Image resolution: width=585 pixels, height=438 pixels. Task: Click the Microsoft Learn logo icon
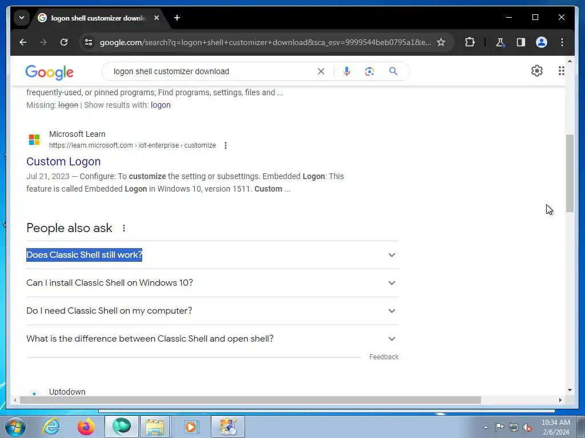[x=34, y=140]
